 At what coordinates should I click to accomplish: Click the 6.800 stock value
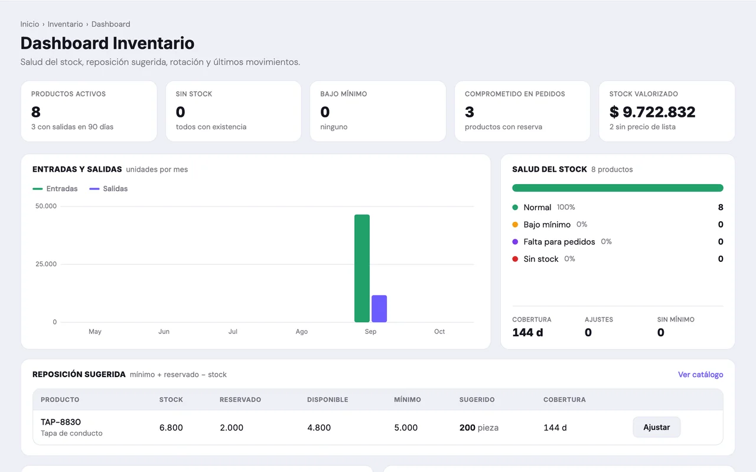(x=171, y=428)
